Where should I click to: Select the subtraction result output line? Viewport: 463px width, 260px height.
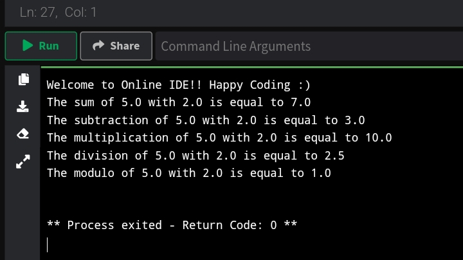point(206,120)
